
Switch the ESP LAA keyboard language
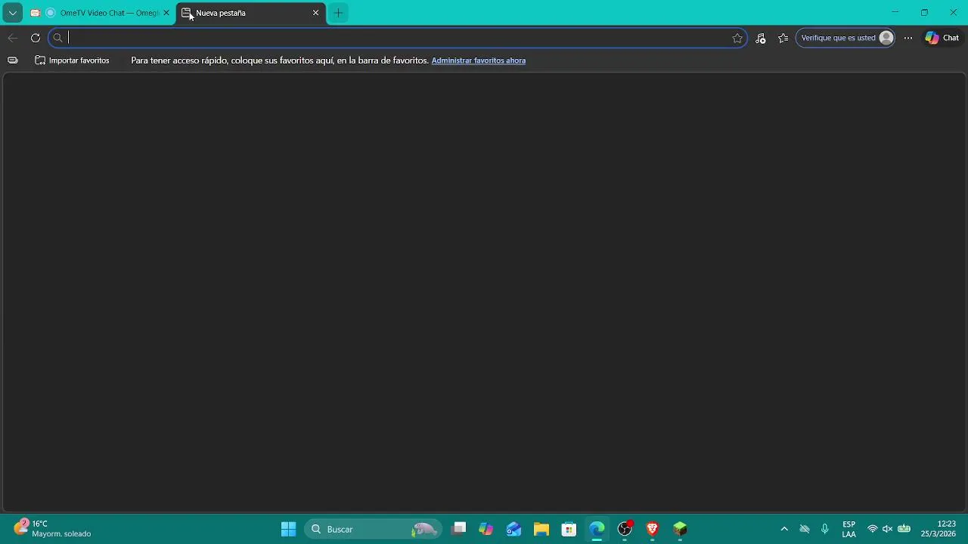coord(849,529)
